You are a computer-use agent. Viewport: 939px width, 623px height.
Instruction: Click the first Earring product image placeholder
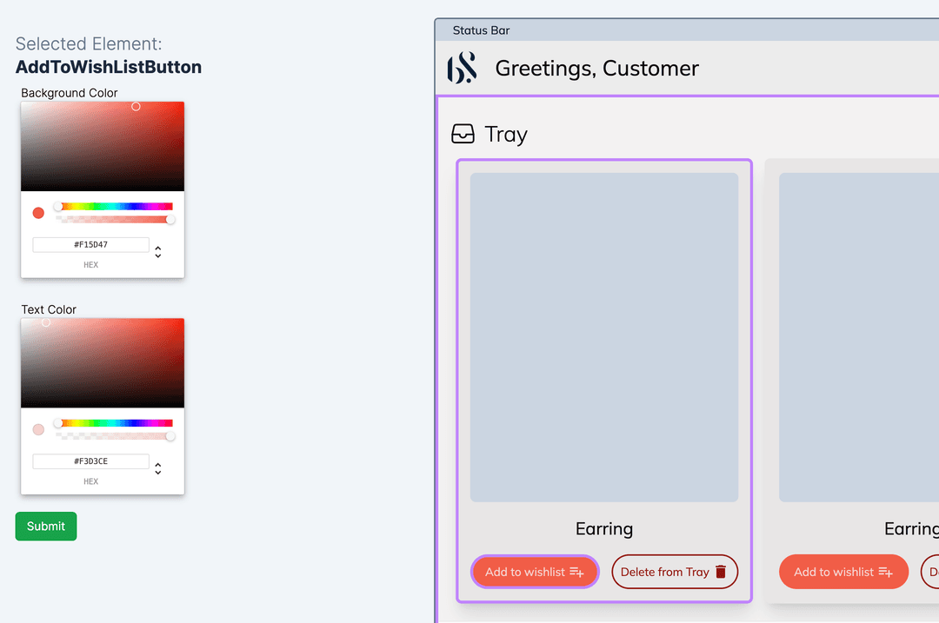pyautogui.click(x=603, y=335)
